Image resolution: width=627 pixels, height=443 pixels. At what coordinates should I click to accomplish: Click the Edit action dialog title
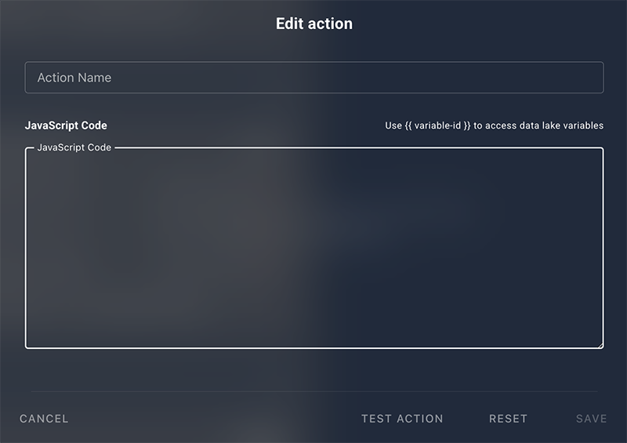tap(314, 24)
